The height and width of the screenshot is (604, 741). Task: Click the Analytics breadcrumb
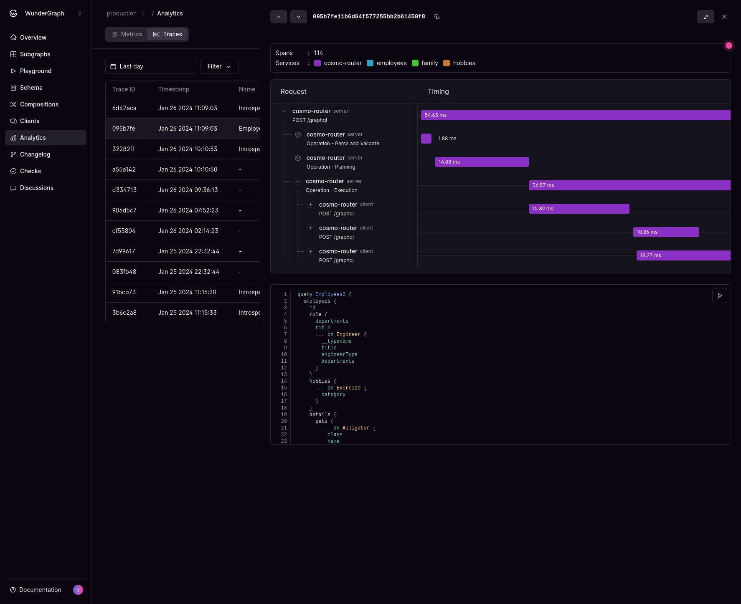point(170,13)
